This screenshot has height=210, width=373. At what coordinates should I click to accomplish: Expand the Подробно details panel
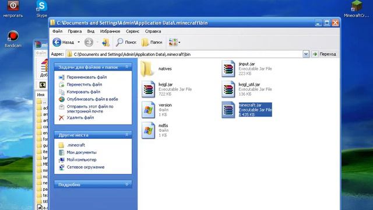[127, 184]
